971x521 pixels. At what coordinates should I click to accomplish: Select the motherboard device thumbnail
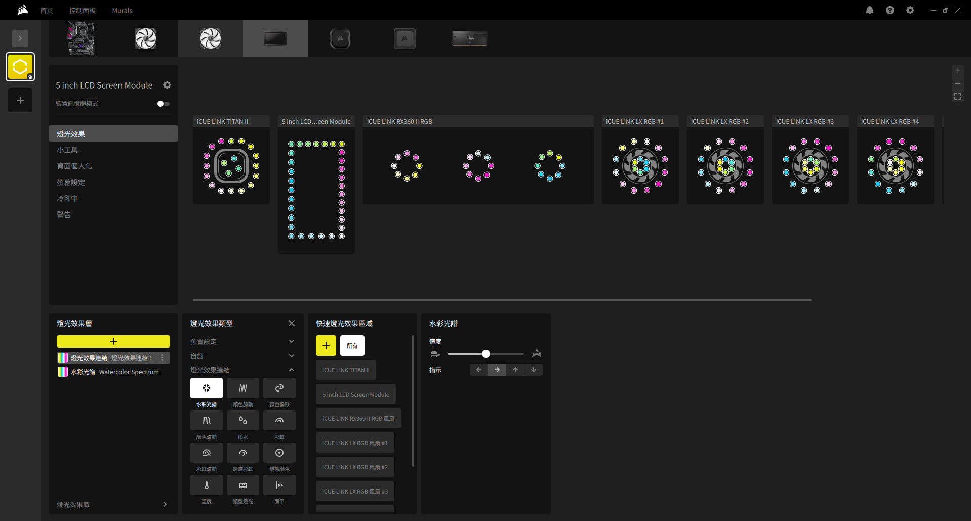81,38
